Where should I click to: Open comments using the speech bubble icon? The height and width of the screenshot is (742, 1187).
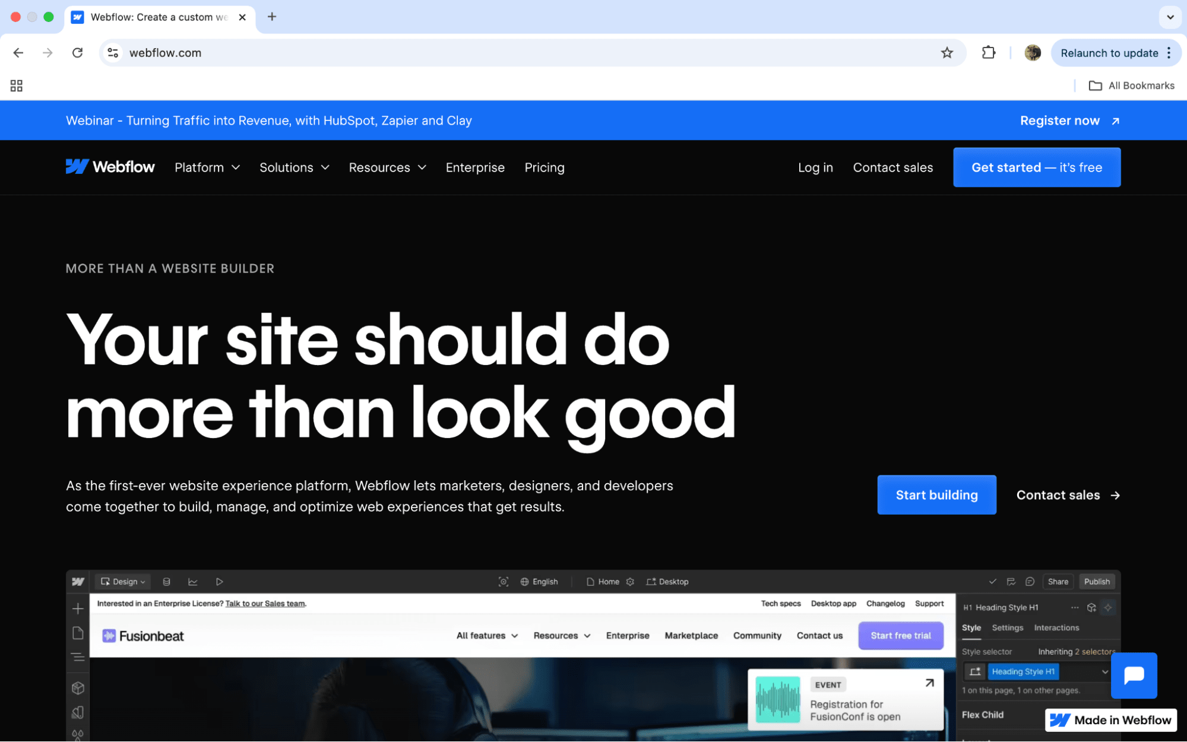click(1030, 582)
